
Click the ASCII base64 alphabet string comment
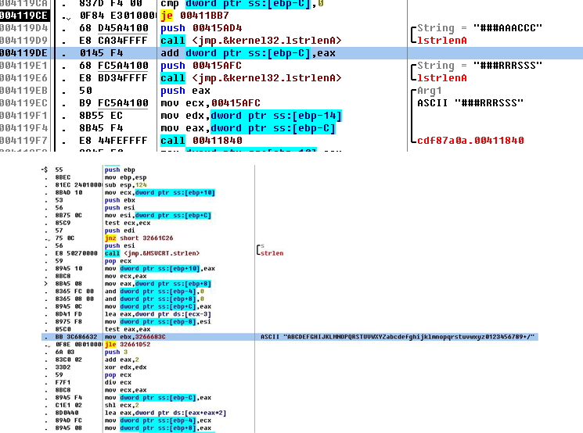[x=398, y=335]
